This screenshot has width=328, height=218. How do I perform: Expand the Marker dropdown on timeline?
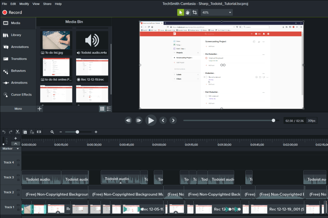pyautogui.click(x=17, y=149)
